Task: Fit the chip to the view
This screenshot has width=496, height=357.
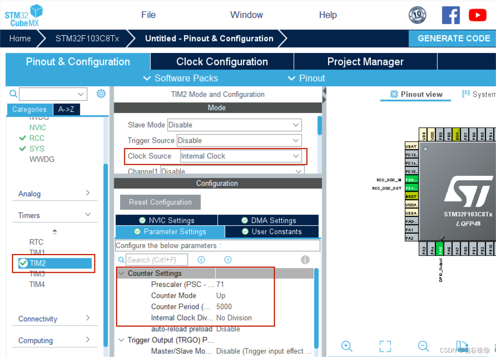Action: tap(385, 346)
